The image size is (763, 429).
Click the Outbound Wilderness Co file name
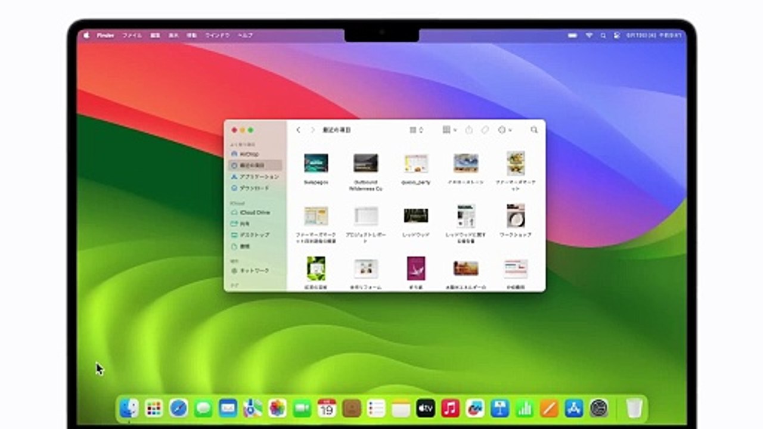[365, 185]
